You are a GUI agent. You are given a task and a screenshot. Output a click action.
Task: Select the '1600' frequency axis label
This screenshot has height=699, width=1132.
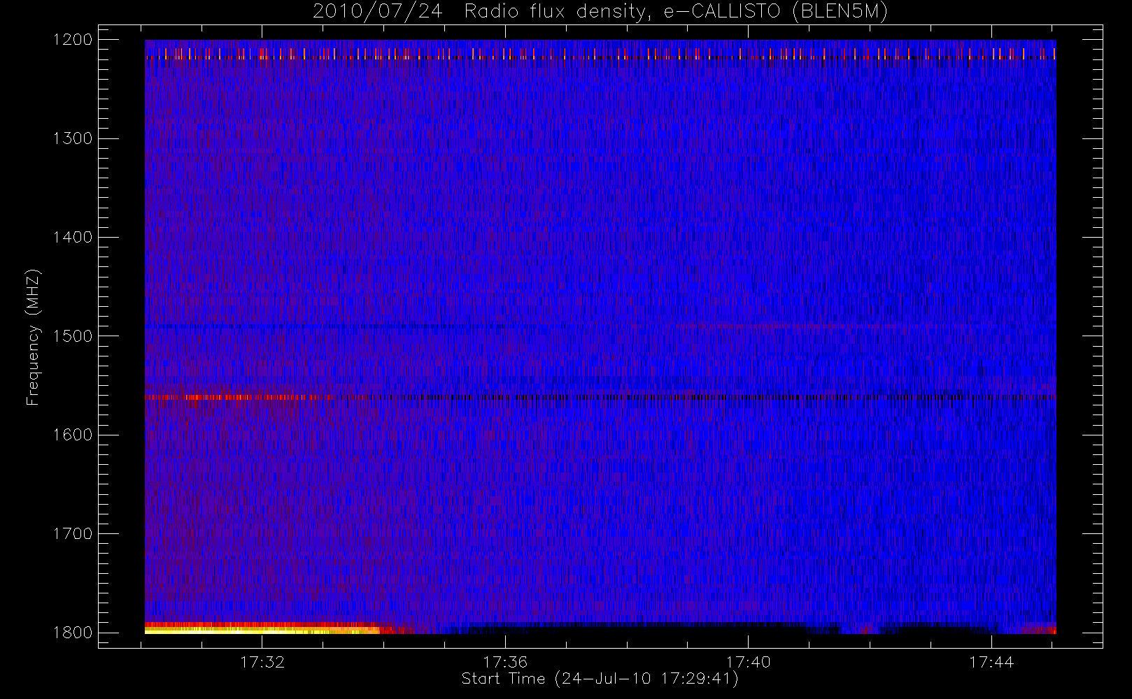[73, 435]
